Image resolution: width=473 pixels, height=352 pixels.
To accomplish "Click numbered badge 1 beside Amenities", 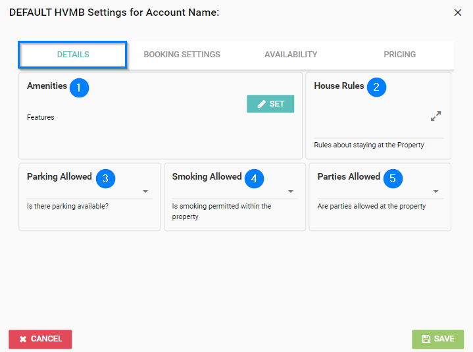I will (79, 88).
